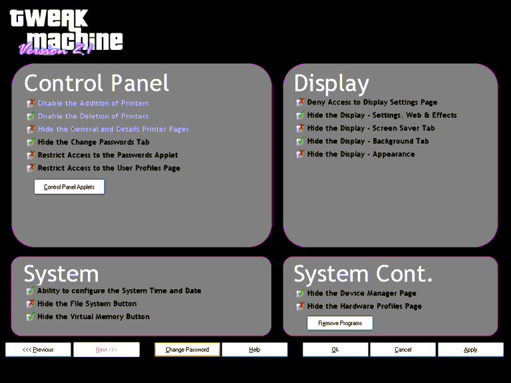
Task: Check Hide the Display Screen Saver Tab
Action: [x=300, y=128]
